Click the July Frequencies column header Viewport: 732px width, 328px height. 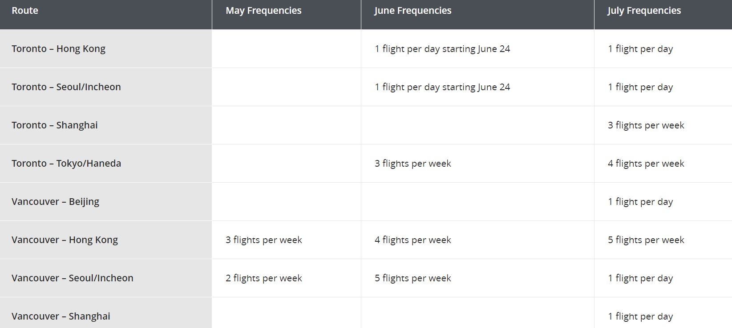click(663, 15)
